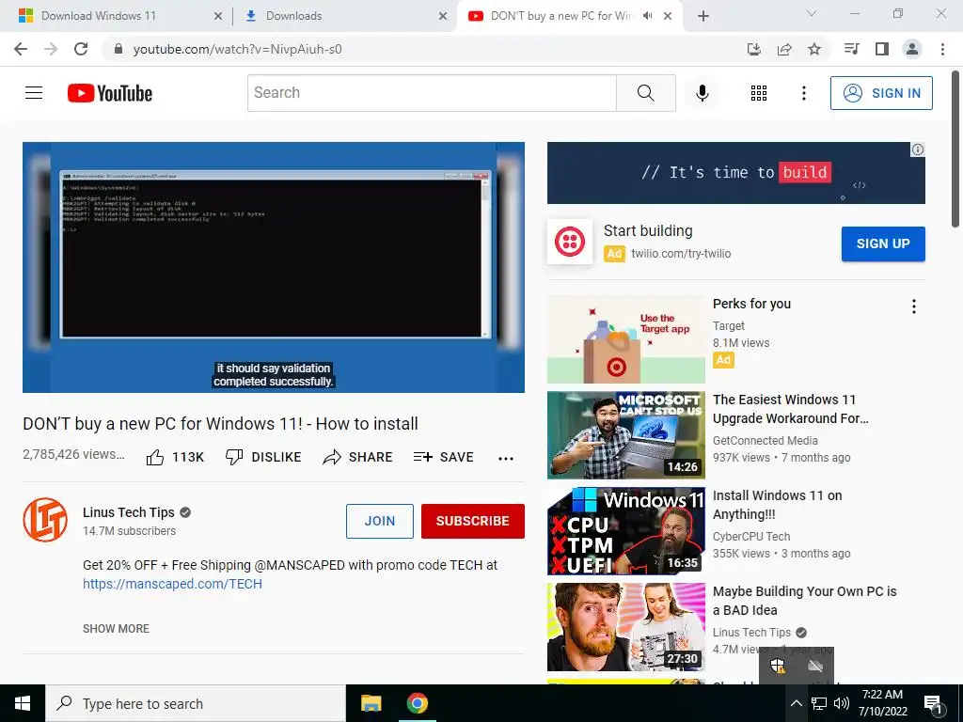Share the video using Share arrow
Viewport: 963px width, 722px height.
click(x=357, y=458)
